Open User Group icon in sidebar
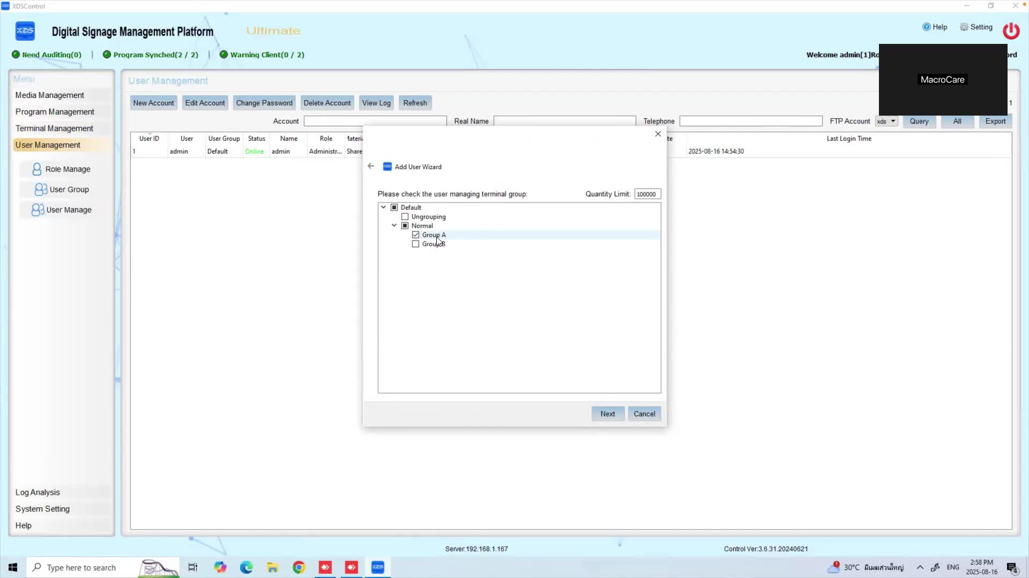Image resolution: width=1029 pixels, height=578 pixels. (41, 189)
